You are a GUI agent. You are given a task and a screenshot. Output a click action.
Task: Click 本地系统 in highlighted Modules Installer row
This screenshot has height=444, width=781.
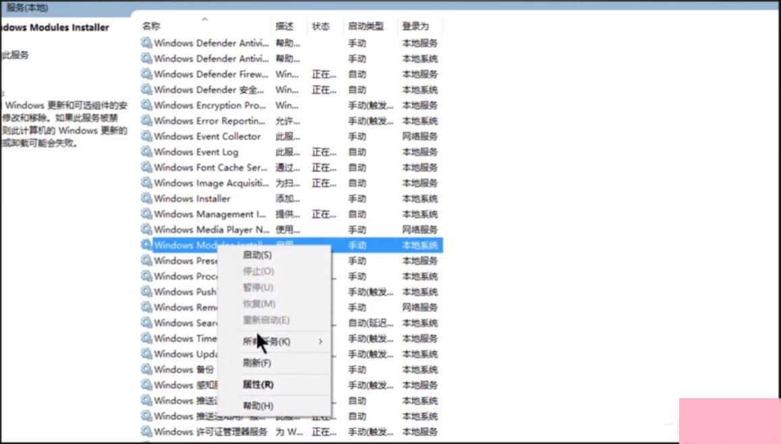[x=420, y=245]
